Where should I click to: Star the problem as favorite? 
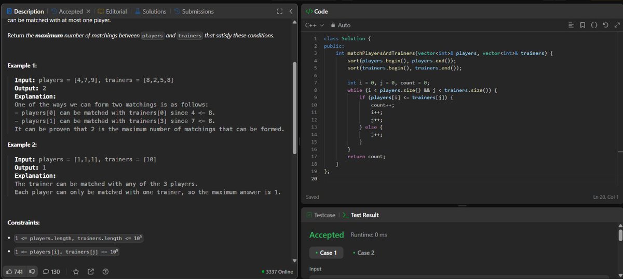click(x=76, y=272)
